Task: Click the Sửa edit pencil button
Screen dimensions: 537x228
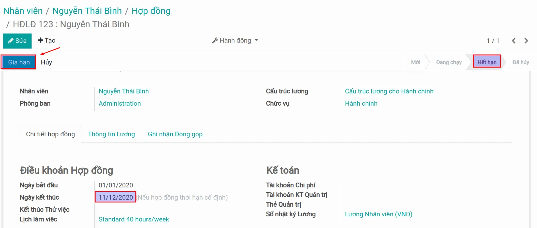Action: pos(17,41)
